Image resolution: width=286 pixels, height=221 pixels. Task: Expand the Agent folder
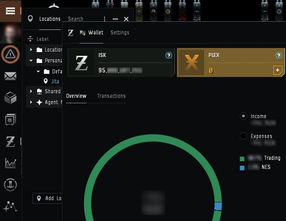click(x=31, y=102)
